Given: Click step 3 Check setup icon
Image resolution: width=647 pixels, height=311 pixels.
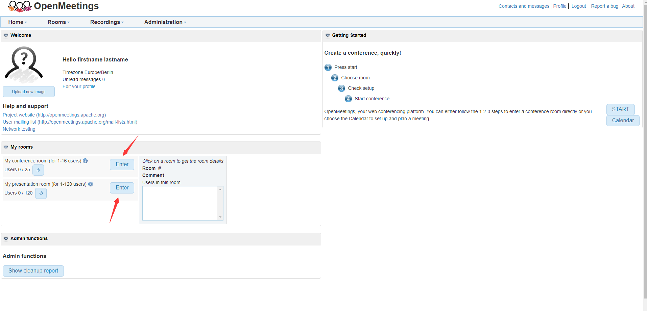Looking at the screenshot, I should (341, 88).
